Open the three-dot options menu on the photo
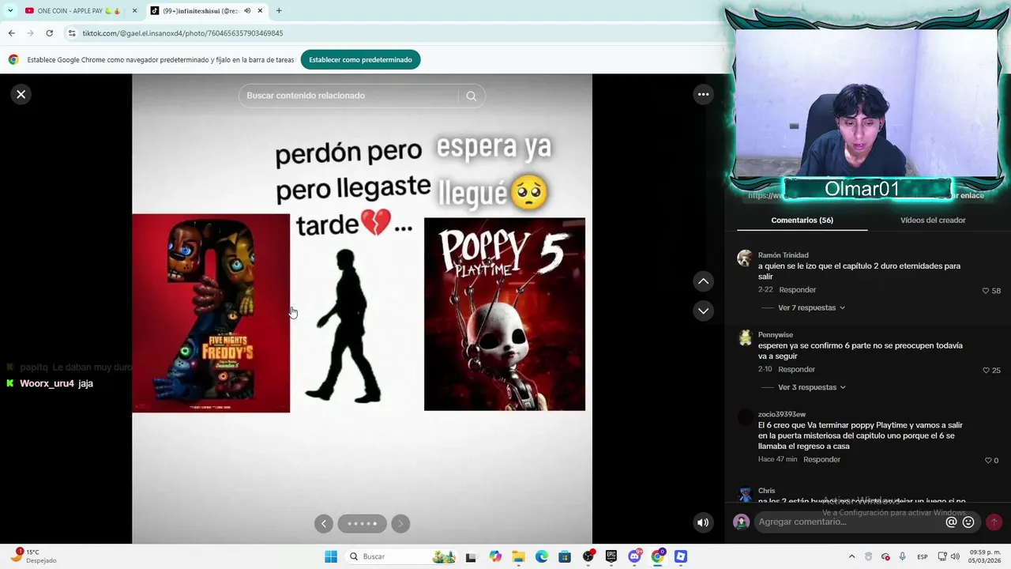This screenshot has width=1011, height=569. coord(703,95)
